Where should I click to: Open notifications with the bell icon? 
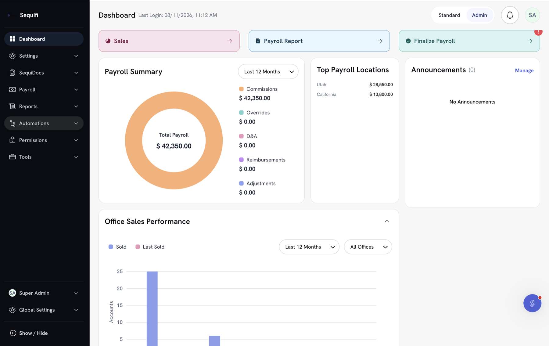pyautogui.click(x=510, y=15)
